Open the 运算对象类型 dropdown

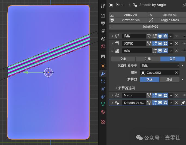point(160,66)
